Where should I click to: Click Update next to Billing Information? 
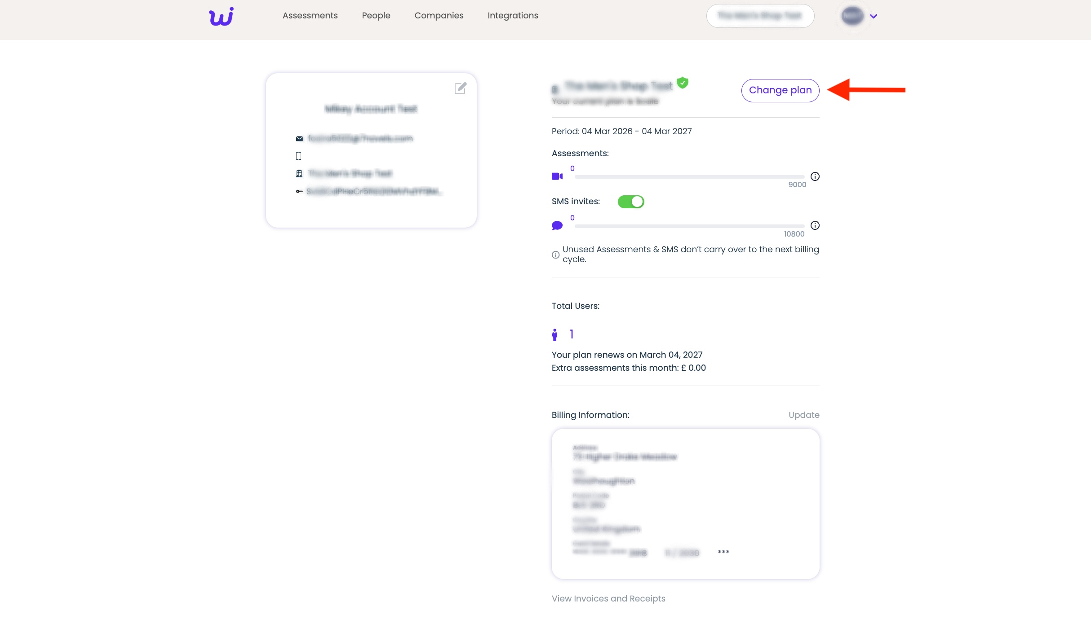(804, 415)
